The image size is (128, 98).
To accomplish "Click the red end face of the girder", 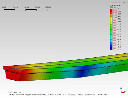I will pos(12,76).
